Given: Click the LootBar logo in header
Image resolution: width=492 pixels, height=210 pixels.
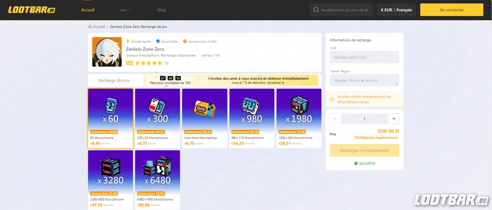Looking at the screenshot, I should point(32,10).
